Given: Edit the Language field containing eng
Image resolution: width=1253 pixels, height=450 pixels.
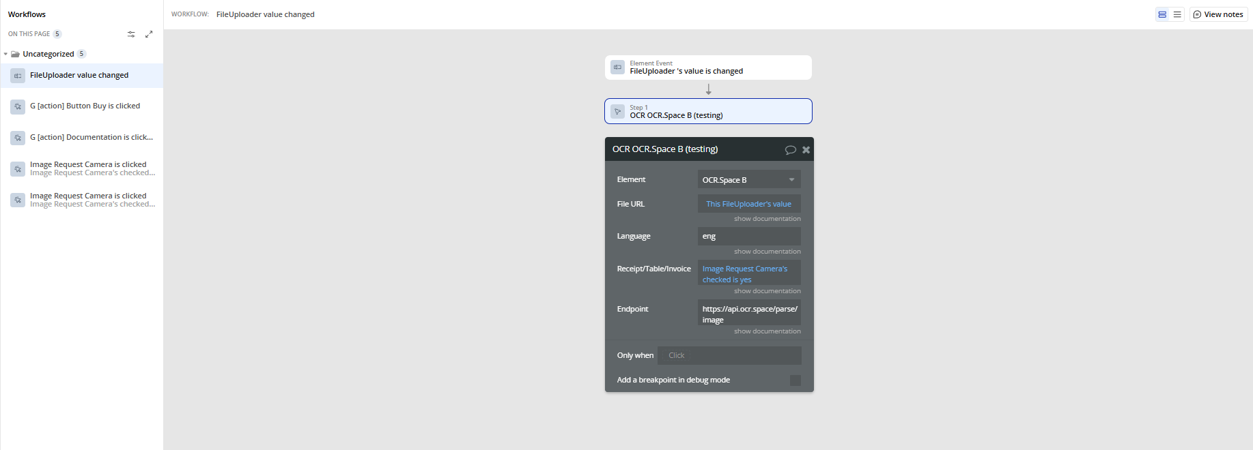Looking at the screenshot, I should point(748,237).
